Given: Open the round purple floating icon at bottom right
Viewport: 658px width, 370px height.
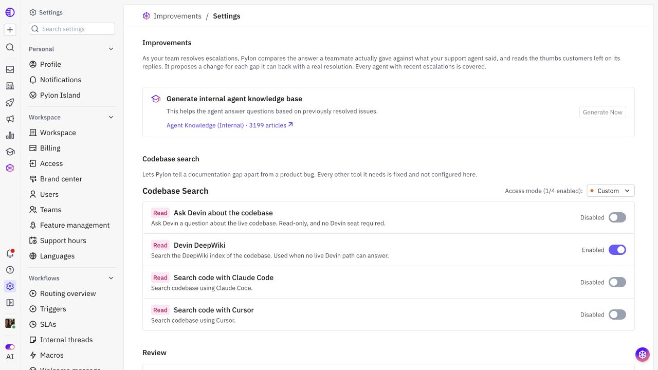Looking at the screenshot, I should click(x=642, y=354).
